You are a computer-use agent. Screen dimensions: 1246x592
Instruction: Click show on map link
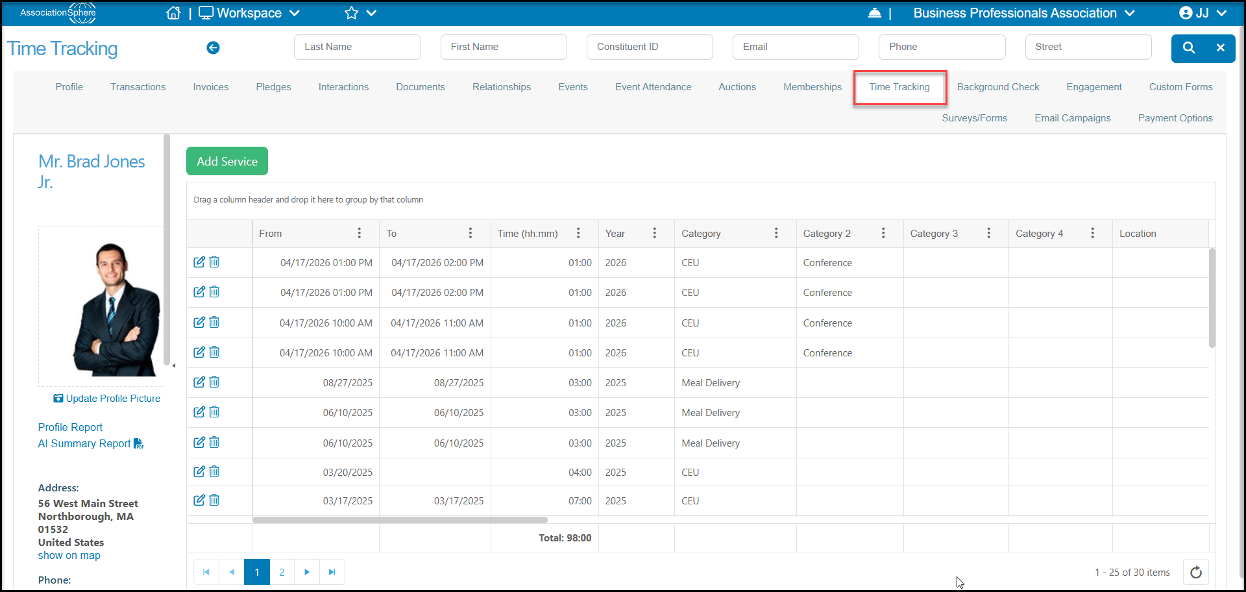(69, 556)
